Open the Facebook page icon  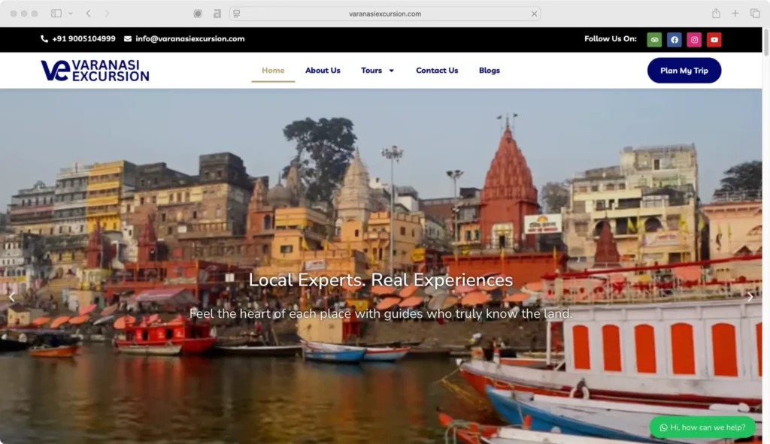pyautogui.click(x=674, y=39)
